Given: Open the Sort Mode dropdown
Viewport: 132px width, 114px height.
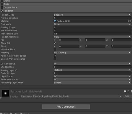Looking at the screenshot, I should 92,24.
